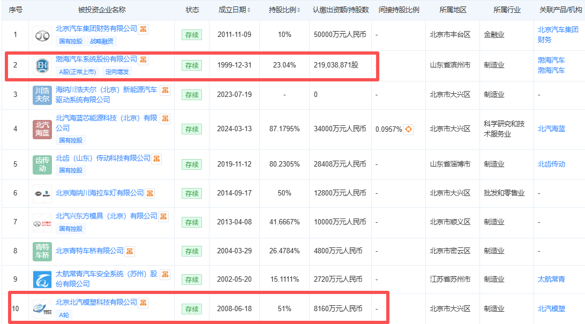Click the equity chart icon beside 北京北汽模塑科技有限公司
This screenshot has width=585, height=324.
pyautogui.click(x=144, y=303)
